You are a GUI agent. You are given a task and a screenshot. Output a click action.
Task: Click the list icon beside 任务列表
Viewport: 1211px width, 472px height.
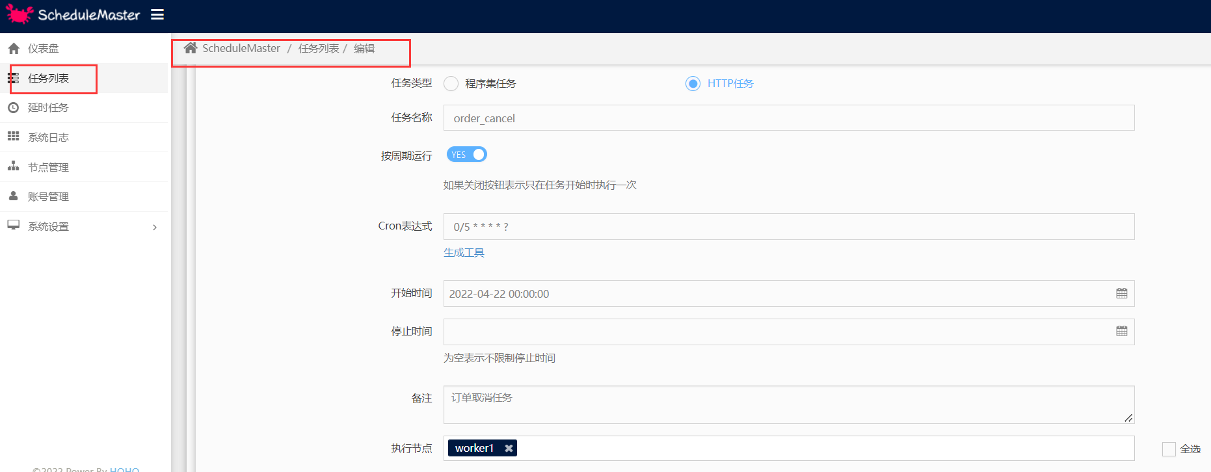(13, 78)
